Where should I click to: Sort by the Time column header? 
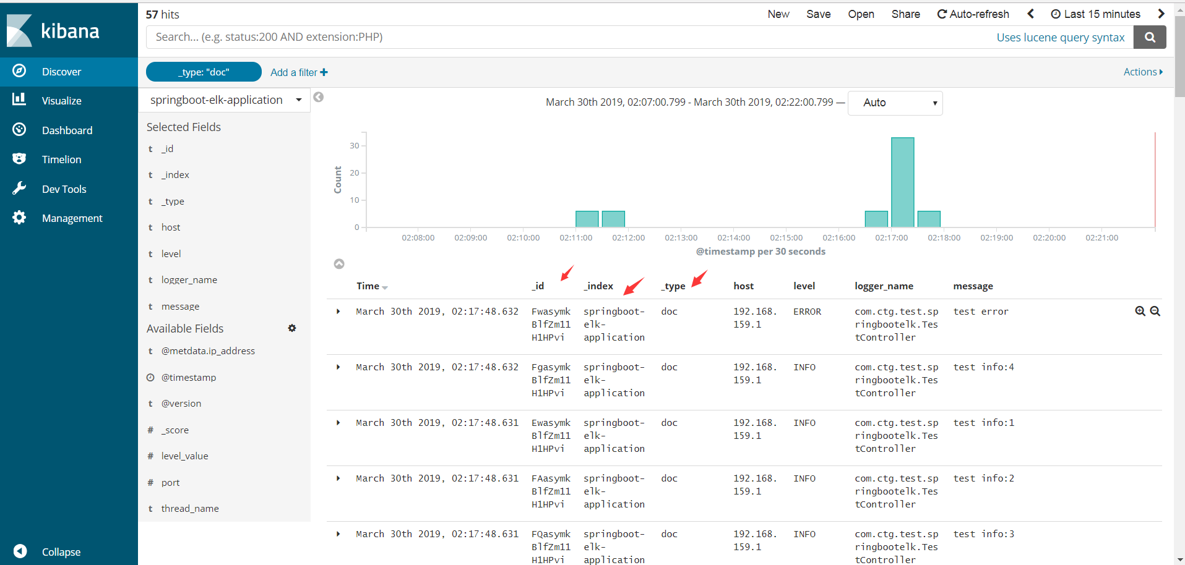pos(372,286)
